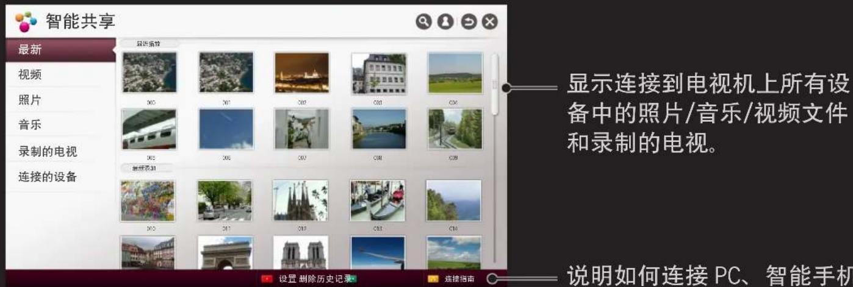The image size is (853, 287).
Task: Click the 最近播放 section label
Action: [x=149, y=43]
